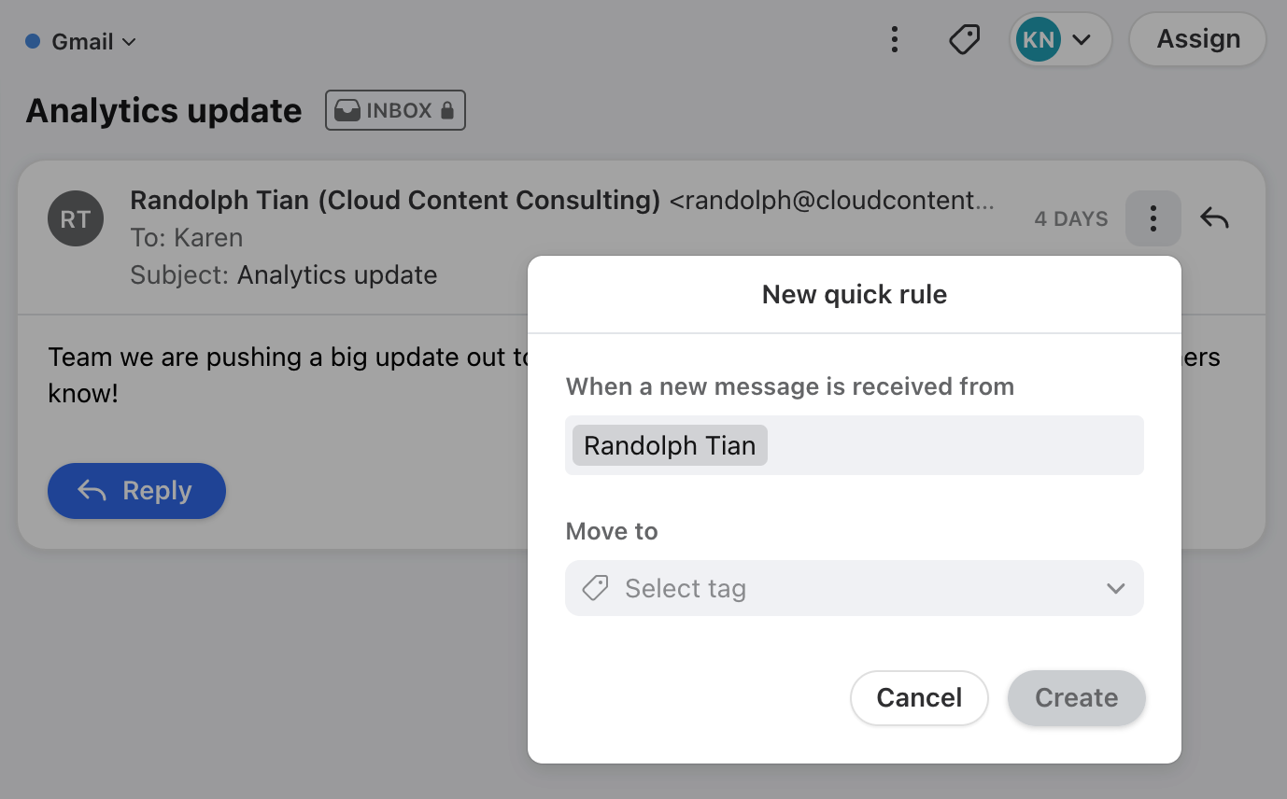Click the tag icon in top toolbar
This screenshot has height=799, width=1287.
[x=964, y=39]
